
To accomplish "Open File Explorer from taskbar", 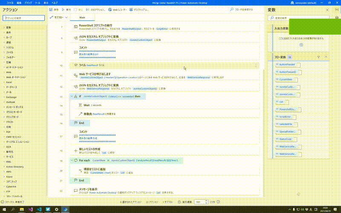I will pos(22,210).
